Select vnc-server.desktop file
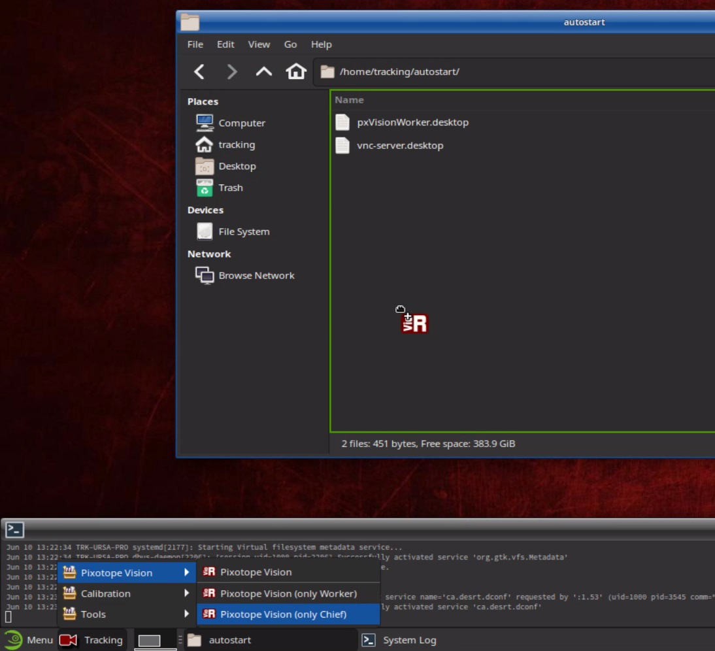Viewport: 715px width, 651px height. coord(399,145)
